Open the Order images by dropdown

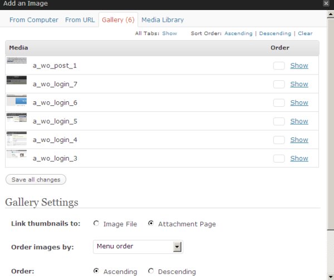click(x=137, y=246)
